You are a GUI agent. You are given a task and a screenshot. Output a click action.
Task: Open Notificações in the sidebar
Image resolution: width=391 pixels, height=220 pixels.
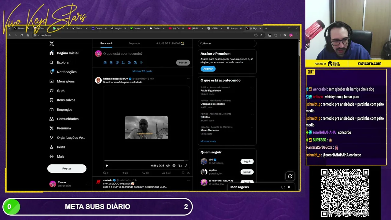point(63,72)
